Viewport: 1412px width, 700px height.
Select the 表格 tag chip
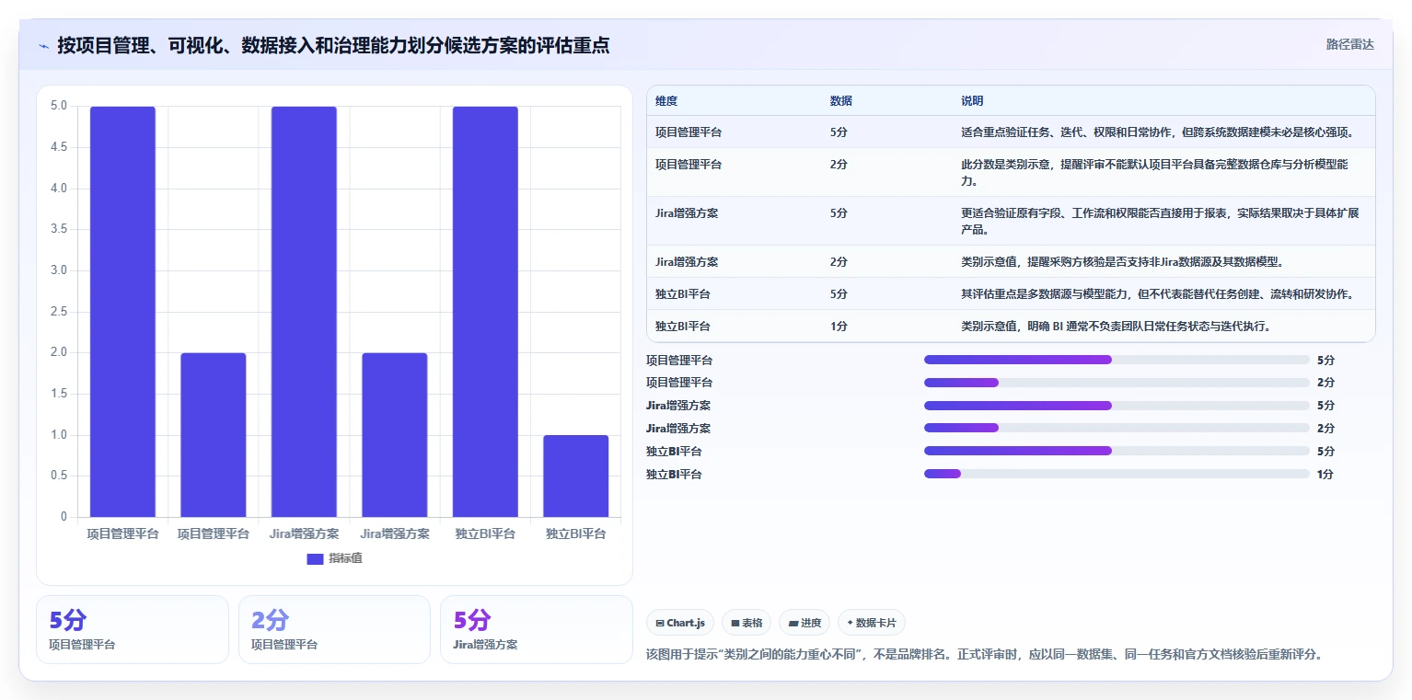(x=746, y=623)
